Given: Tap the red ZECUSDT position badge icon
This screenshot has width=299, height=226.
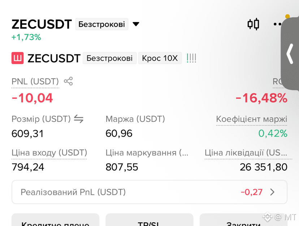Looking at the screenshot, I should click(x=18, y=58).
